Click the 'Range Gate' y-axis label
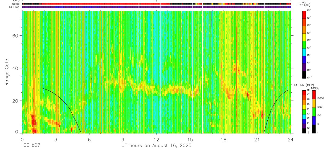This screenshot has width=327, height=151. [x=7, y=72]
